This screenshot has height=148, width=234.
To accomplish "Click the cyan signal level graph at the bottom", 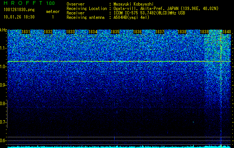I will click(x=119, y=147).
